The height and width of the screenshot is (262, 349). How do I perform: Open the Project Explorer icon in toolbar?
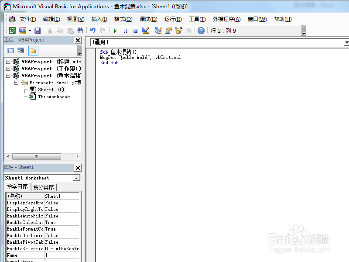[158, 31]
